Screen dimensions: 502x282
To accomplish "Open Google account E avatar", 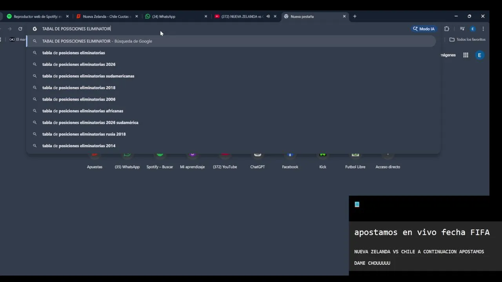I will point(479,55).
